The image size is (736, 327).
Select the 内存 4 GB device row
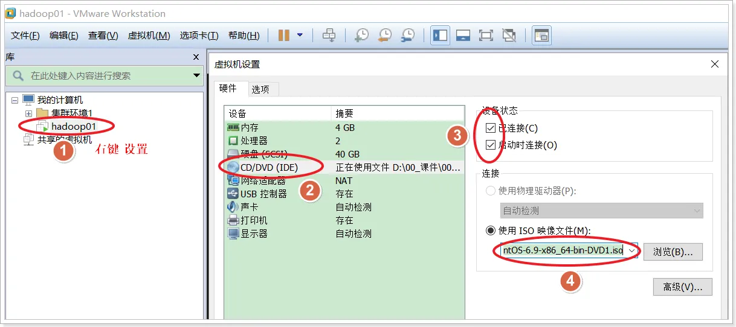(x=344, y=127)
